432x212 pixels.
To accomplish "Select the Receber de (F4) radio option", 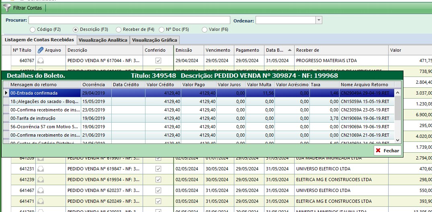I will pos(119,29).
